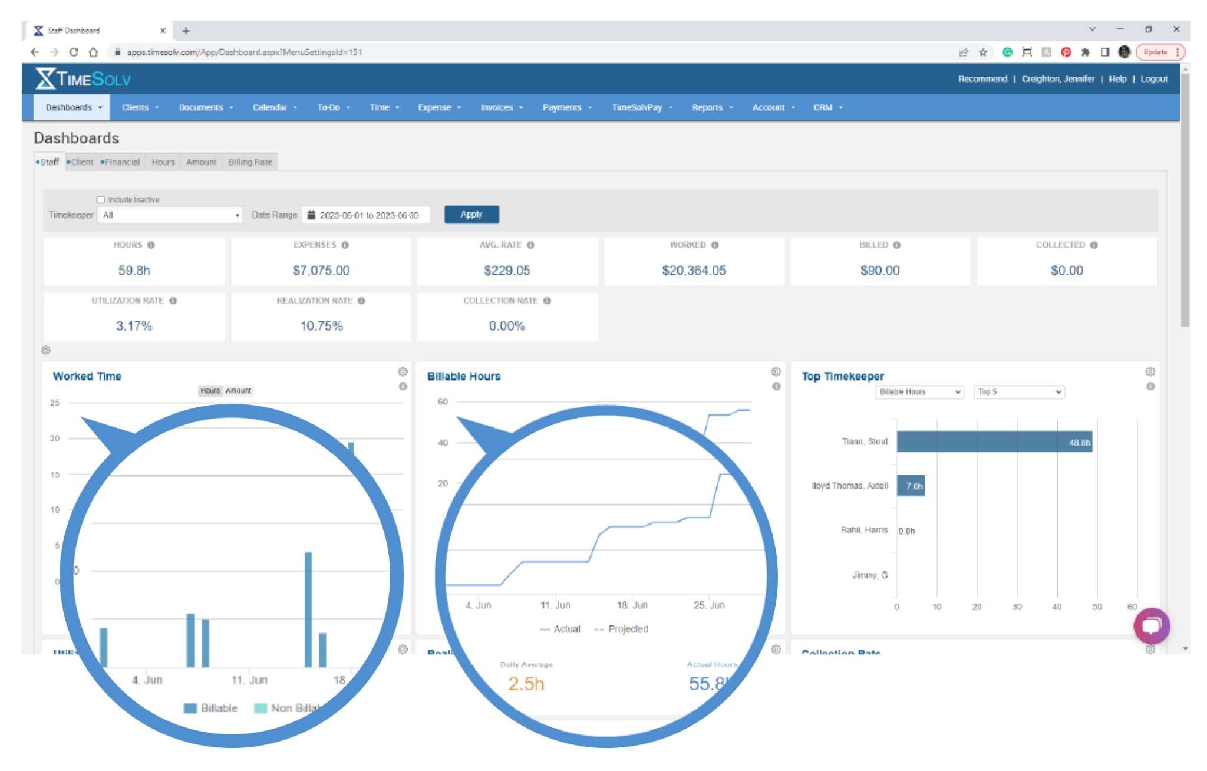Enable the Include Inactive checkbox
Image resolution: width=1207 pixels, height=771 pixels.
coord(101,200)
